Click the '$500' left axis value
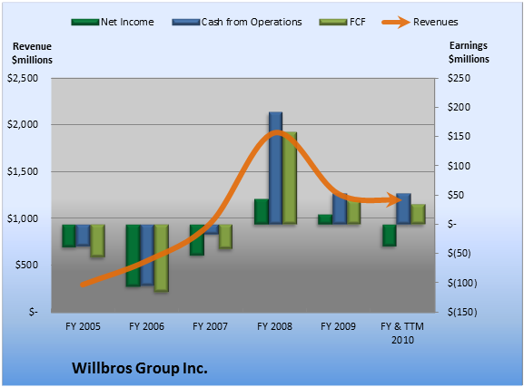The image size is (524, 387). 26,265
